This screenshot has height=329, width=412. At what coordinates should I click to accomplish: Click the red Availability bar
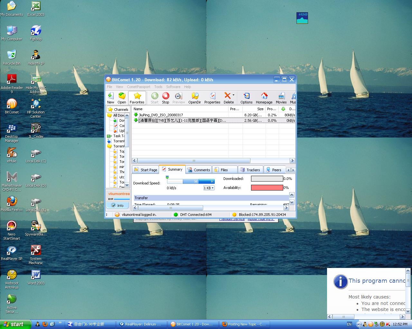pyautogui.click(x=267, y=188)
